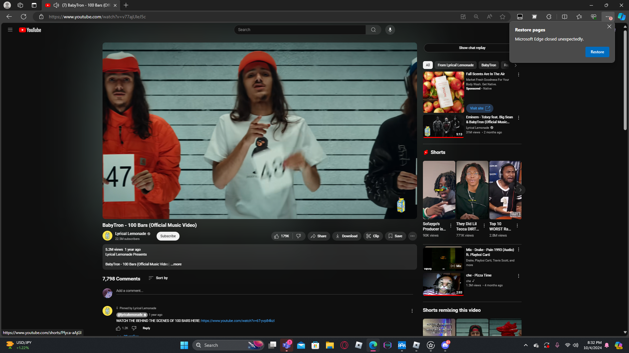Open They Did Lil Tecca short options
Viewport: 629px width, 353px height.
(484, 226)
